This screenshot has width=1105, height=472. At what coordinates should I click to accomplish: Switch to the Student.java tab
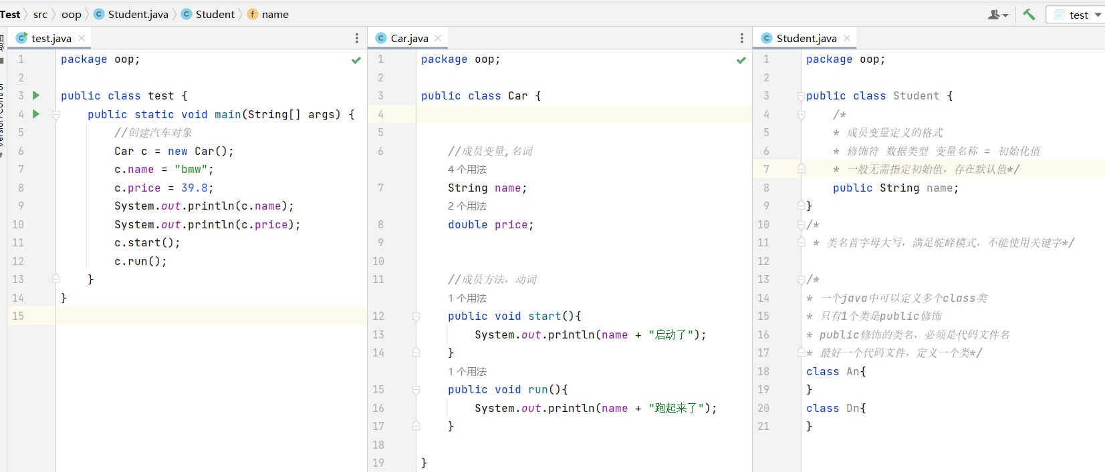point(806,38)
